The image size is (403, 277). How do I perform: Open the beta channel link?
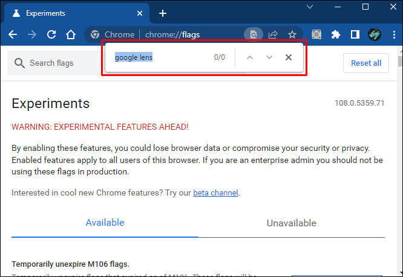pos(215,193)
